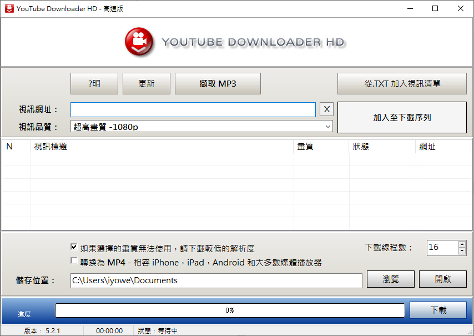474x336 pixels.
Task: Click the 視訊標題 column header
Action: pyautogui.click(x=162, y=147)
